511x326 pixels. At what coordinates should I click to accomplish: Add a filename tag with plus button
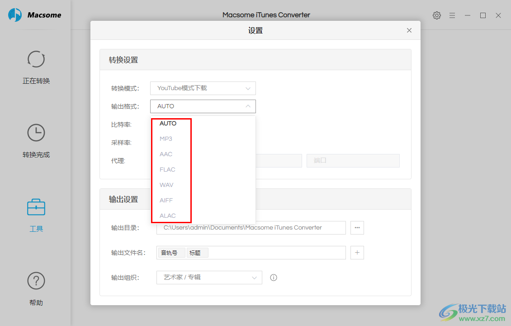coord(357,253)
